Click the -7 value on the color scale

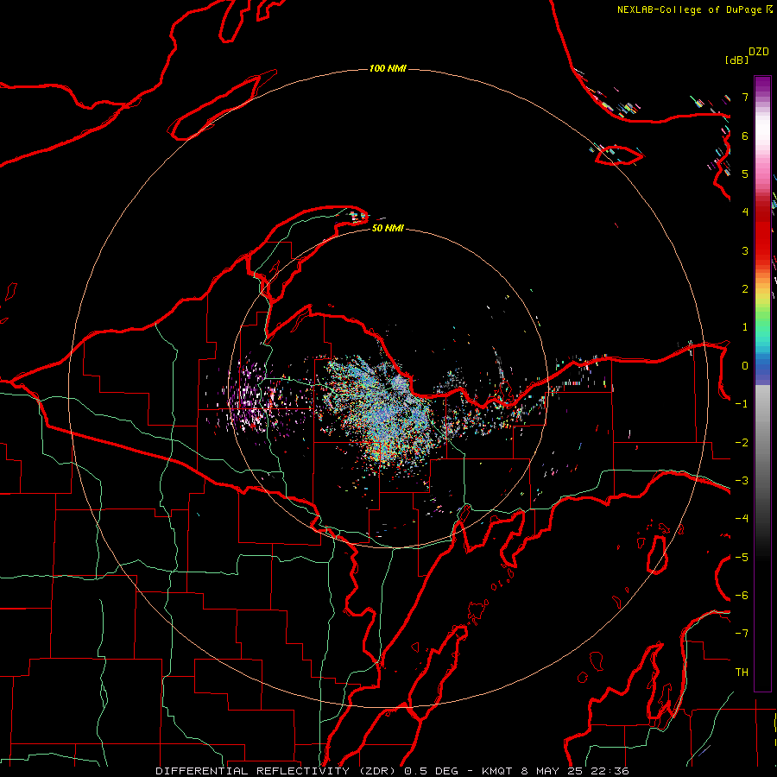pos(742,634)
